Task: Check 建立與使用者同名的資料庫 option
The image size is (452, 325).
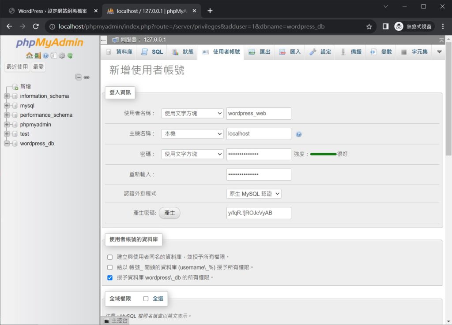Action: (110, 257)
